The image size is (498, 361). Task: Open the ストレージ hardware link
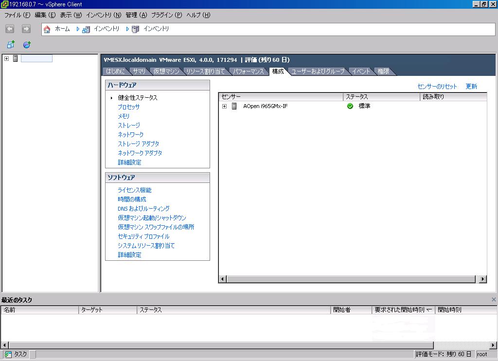pyautogui.click(x=129, y=126)
